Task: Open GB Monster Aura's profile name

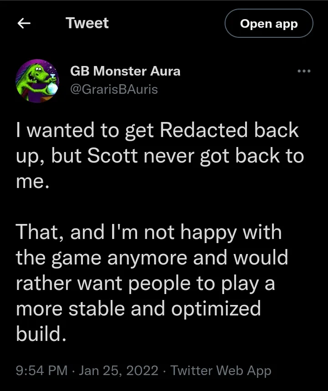Action: click(125, 71)
